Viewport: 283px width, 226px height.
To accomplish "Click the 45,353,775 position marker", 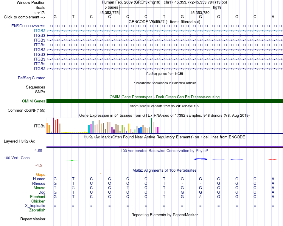I will (x=109, y=12).
